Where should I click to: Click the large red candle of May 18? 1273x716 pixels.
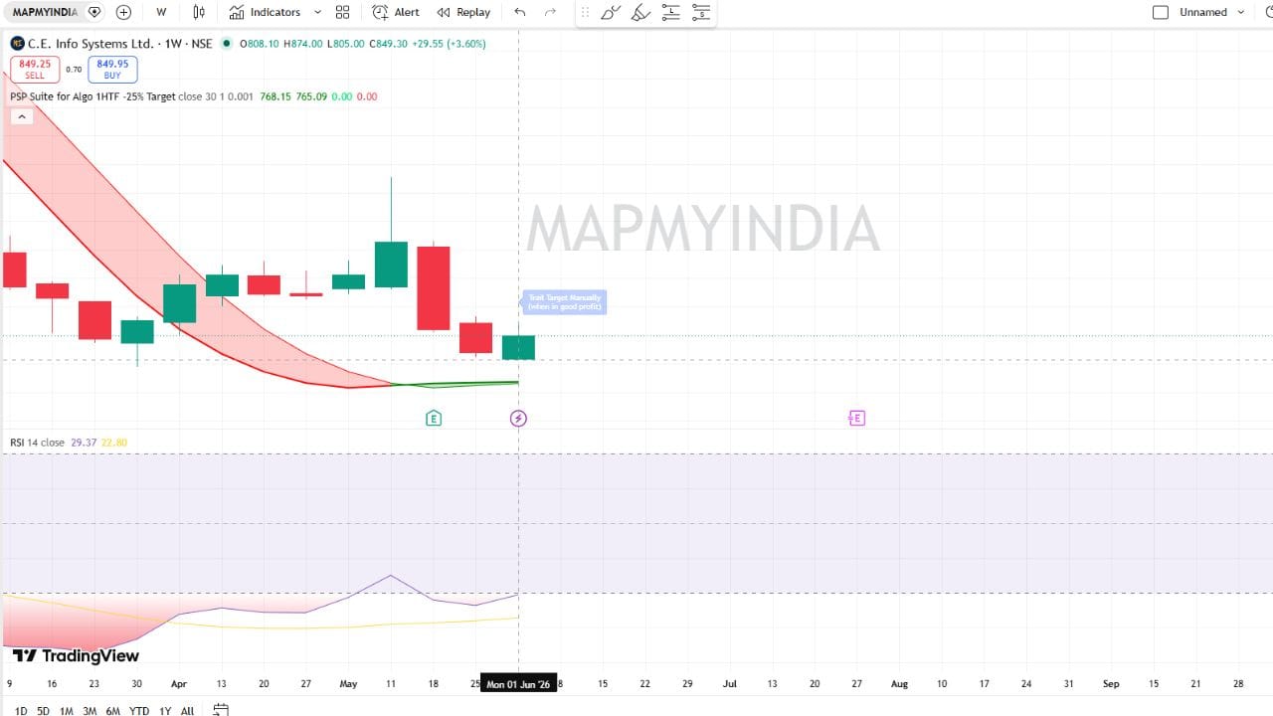click(x=434, y=288)
